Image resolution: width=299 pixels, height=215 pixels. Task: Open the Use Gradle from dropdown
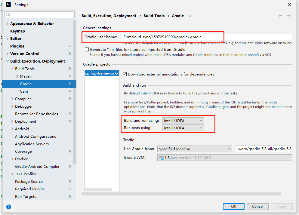click(x=195, y=149)
